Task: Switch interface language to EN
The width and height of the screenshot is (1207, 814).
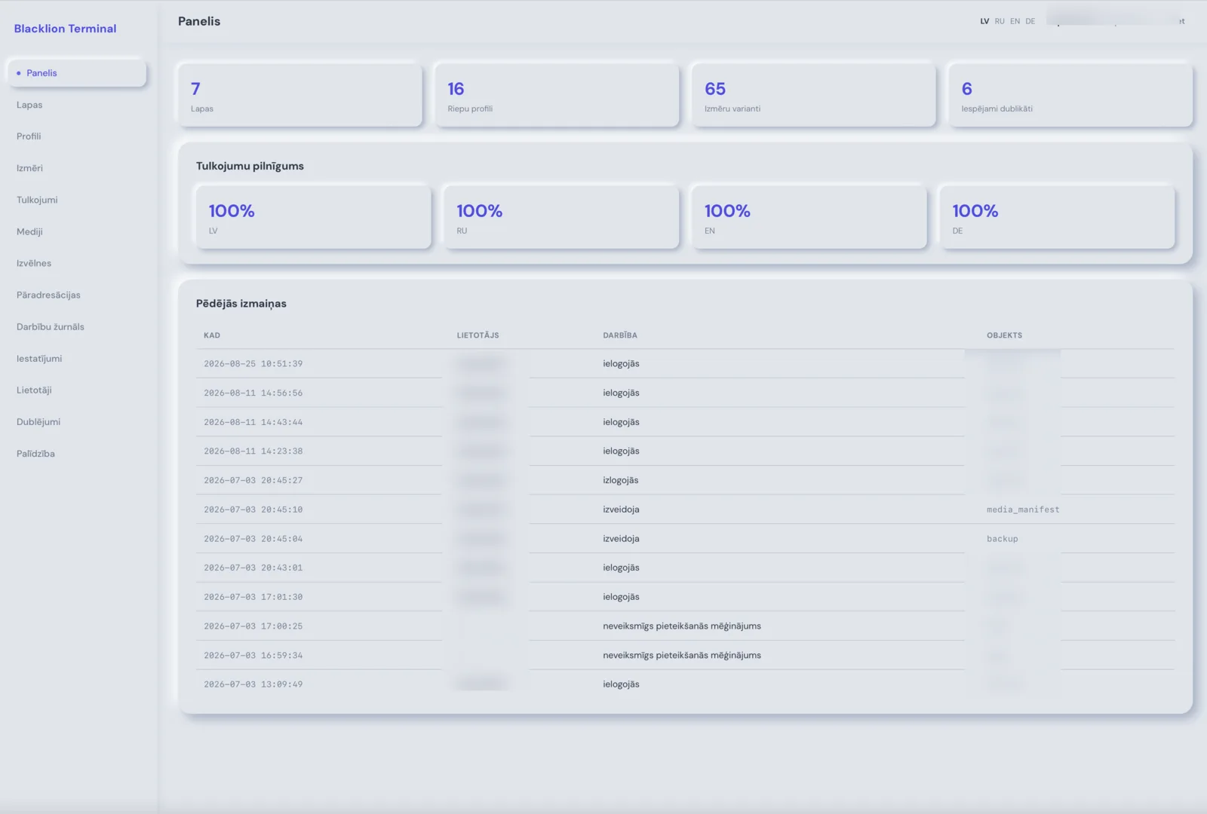Action: click(x=1015, y=21)
